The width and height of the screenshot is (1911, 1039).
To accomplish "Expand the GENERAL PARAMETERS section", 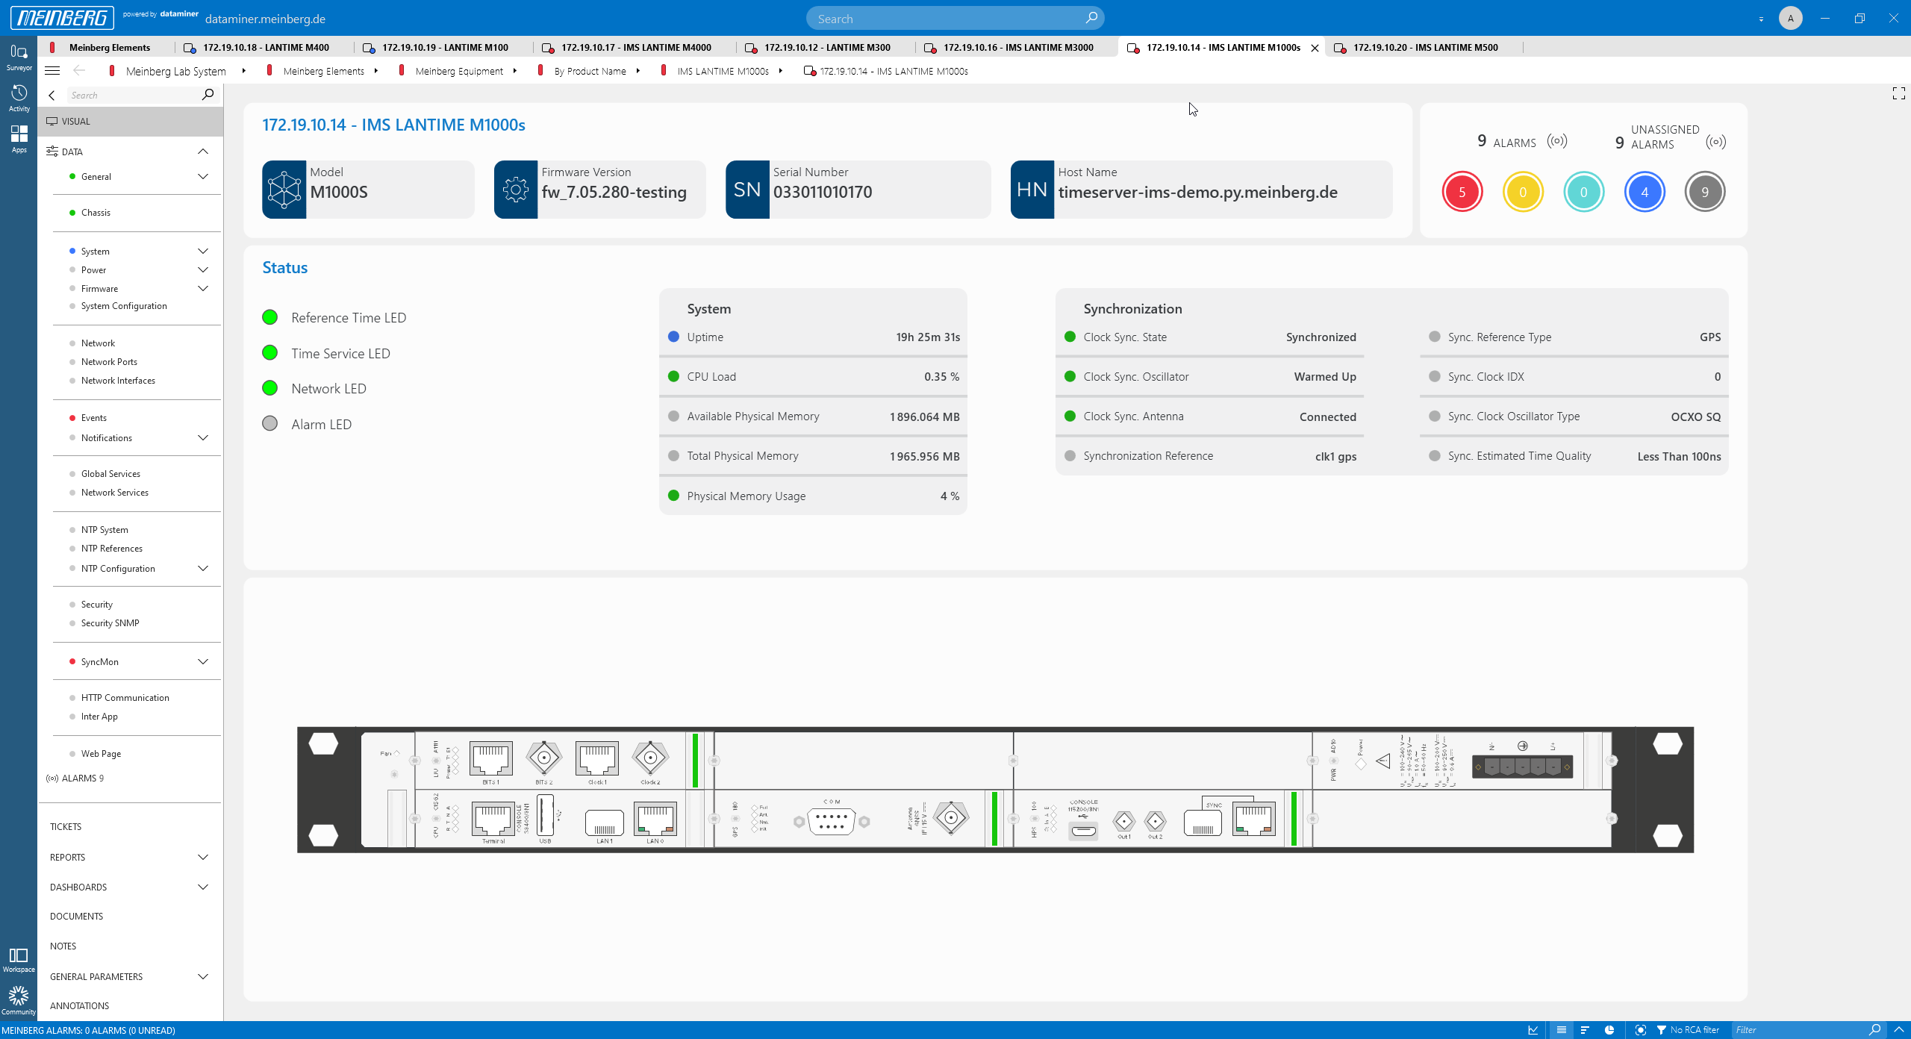I will pos(202,977).
